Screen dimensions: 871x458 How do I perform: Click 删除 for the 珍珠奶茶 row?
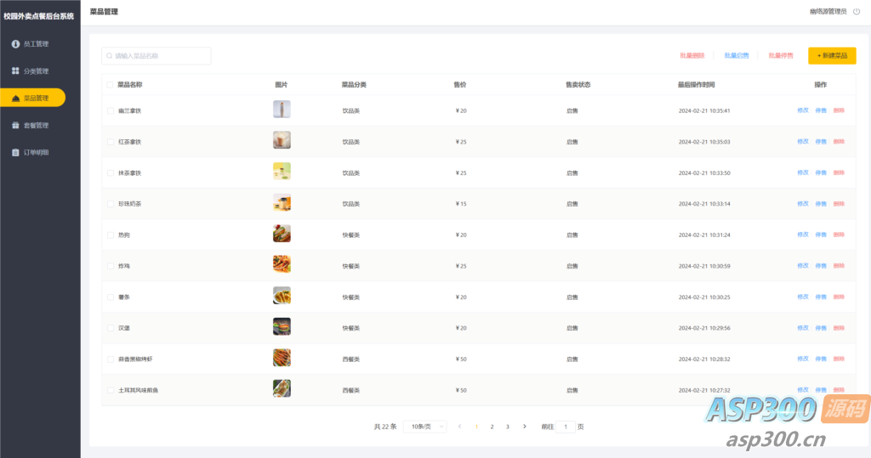pos(839,204)
